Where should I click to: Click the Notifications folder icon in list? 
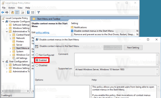click(72, 27)
